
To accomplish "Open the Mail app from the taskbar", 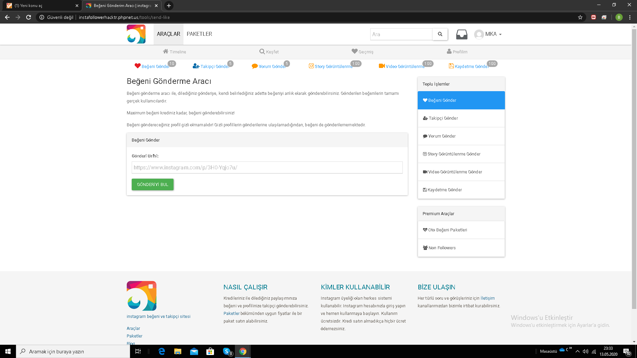I will click(194, 351).
